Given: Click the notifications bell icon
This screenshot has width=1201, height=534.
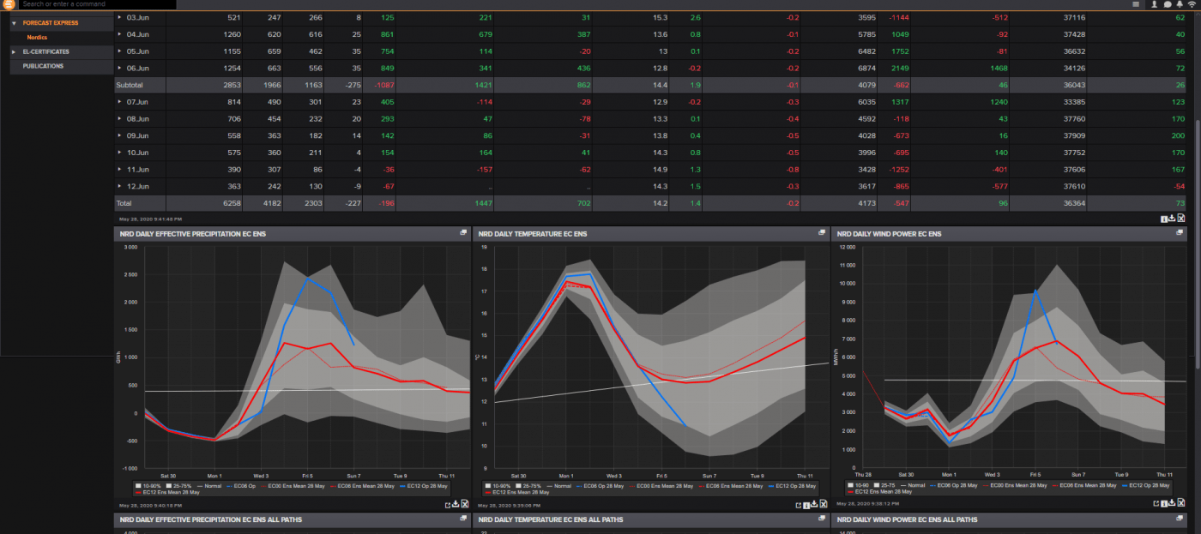Looking at the screenshot, I should coord(1180,4).
